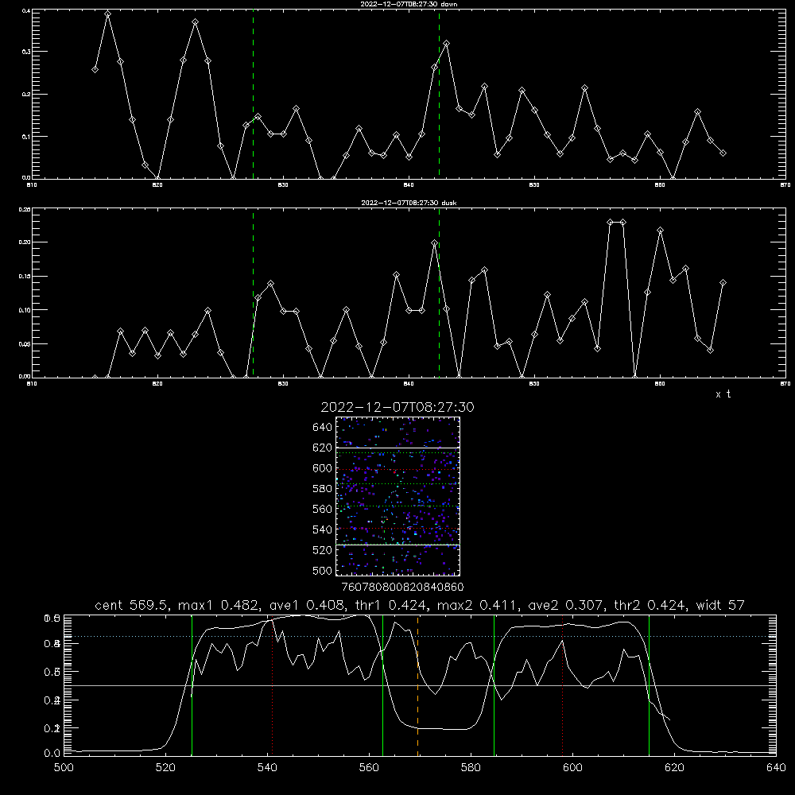
Task: Click the 0.0 label on bottom plot y-axis
Action: click(52, 754)
